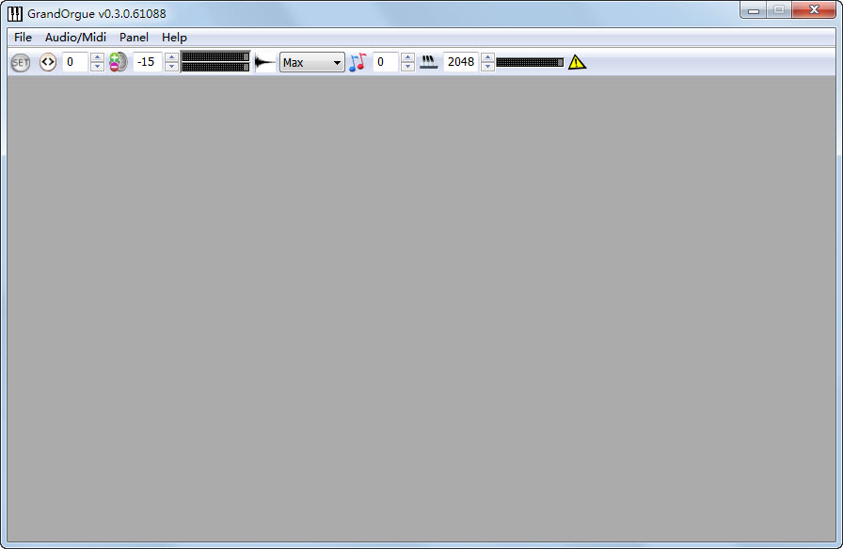Click the lower volume level meter
This screenshot has width=843, height=549.
(x=215, y=67)
